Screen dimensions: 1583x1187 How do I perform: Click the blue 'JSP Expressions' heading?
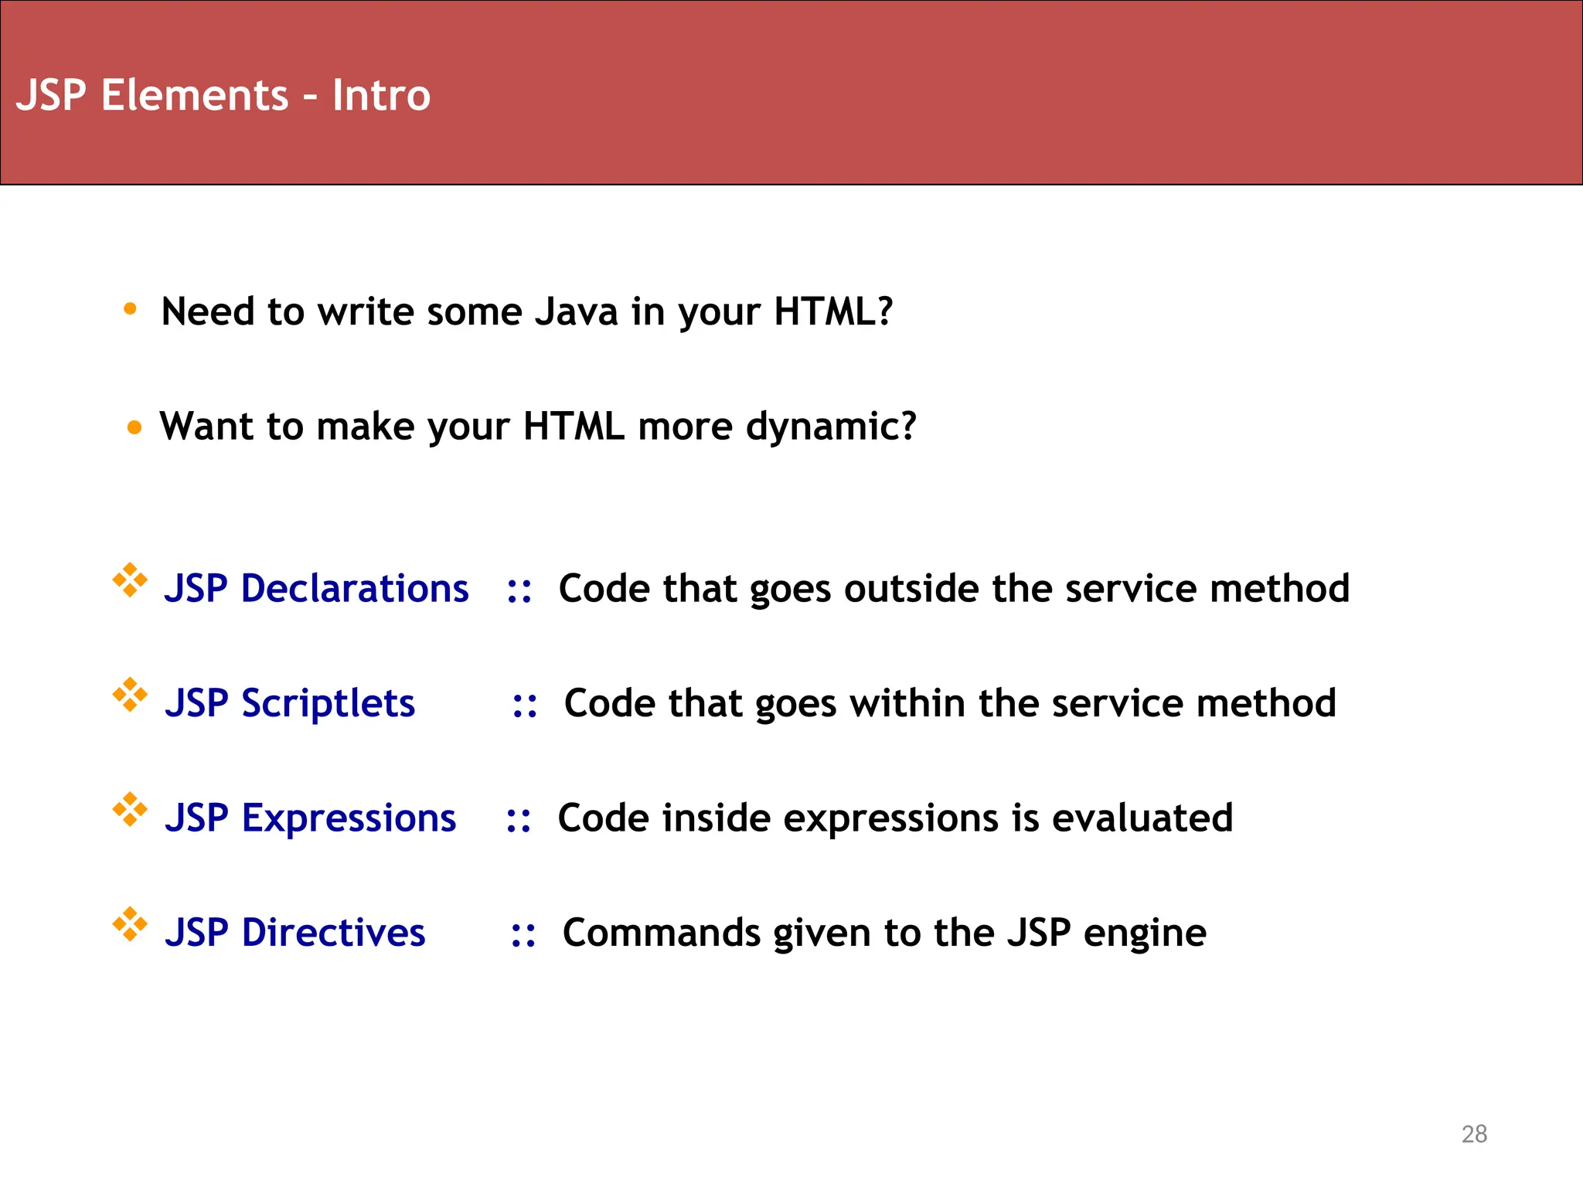(310, 818)
